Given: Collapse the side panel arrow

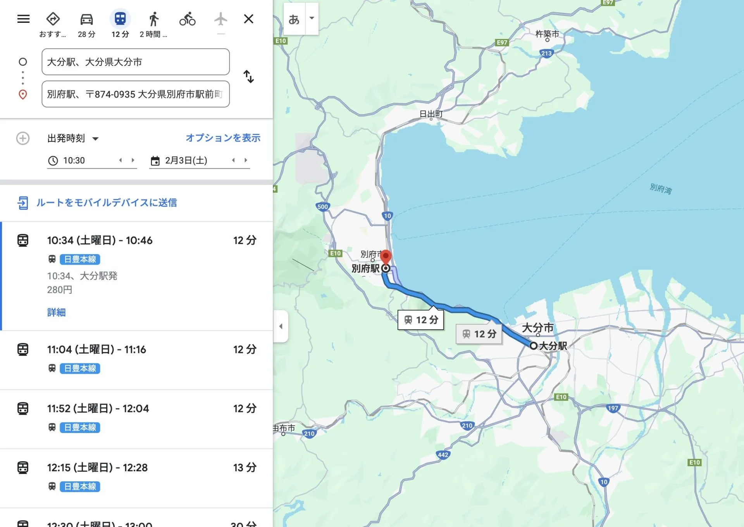Looking at the screenshot, I should [x=281, y=326].
